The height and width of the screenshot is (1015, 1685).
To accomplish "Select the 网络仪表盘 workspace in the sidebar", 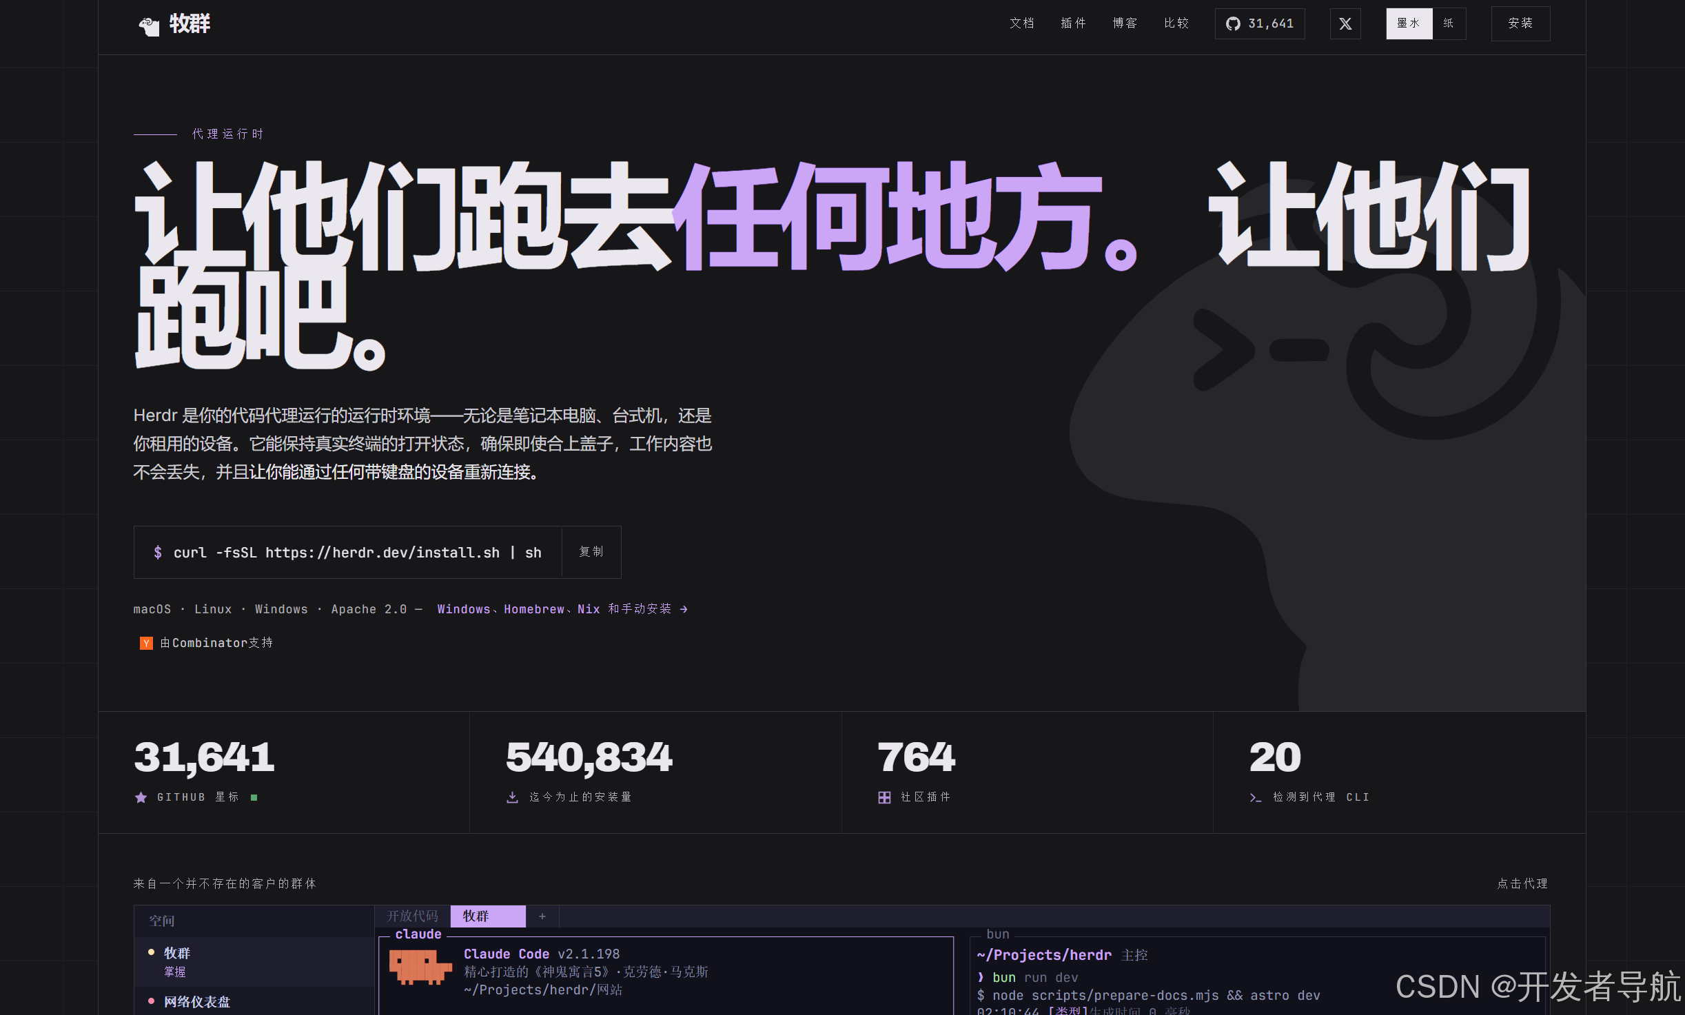I will [254, 1001].
